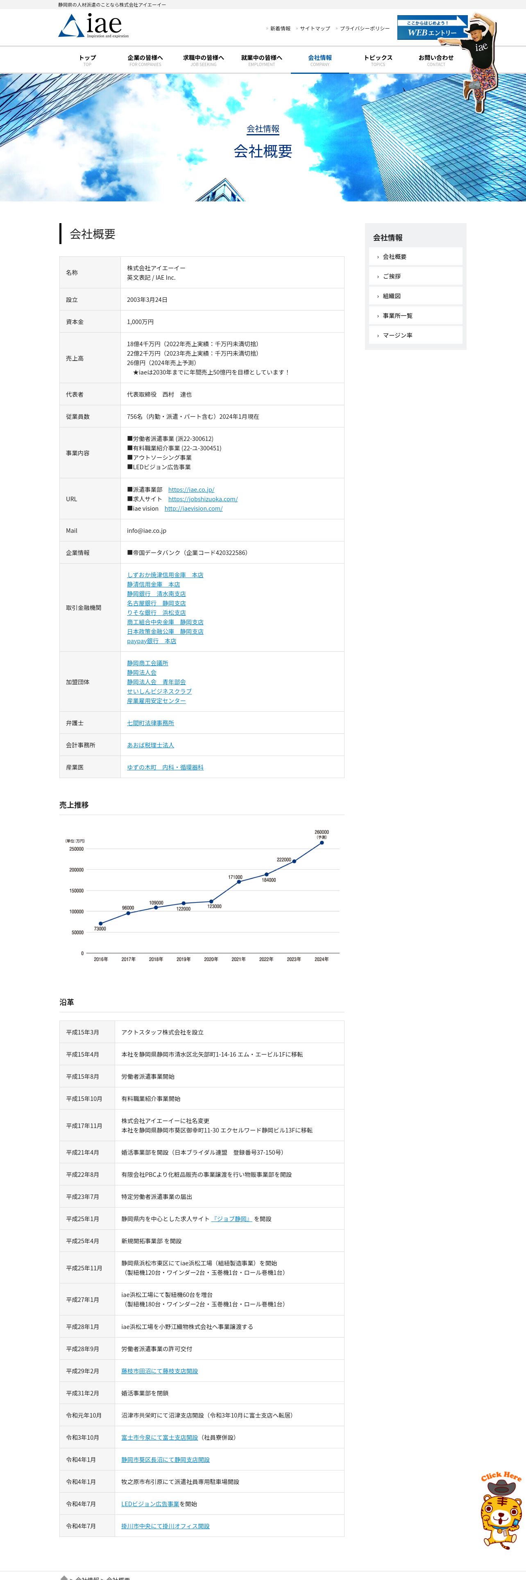Image resolution: width=526 pixels, height=1580 pixels.
Task: Open 静清信用金庫 本店 link
Action: click(x=154, y=585)
